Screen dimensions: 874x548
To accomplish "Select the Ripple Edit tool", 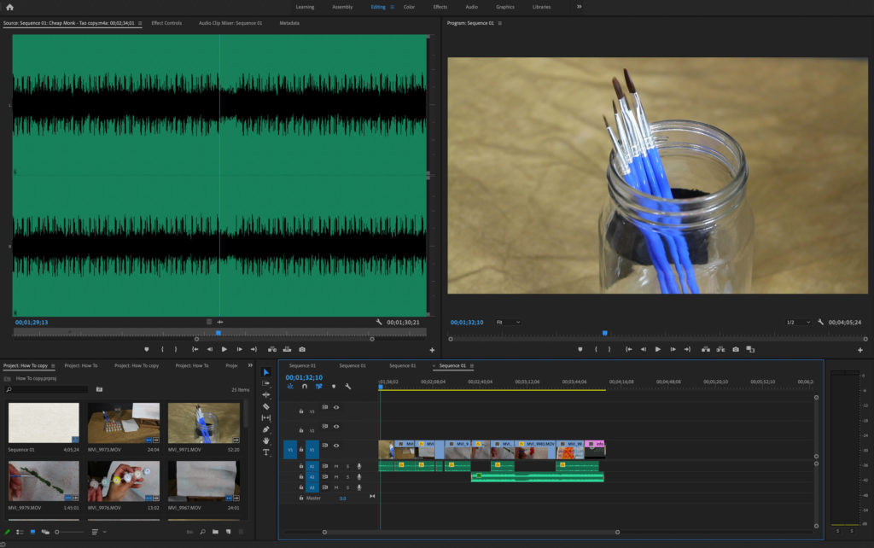I will point(266,394).
